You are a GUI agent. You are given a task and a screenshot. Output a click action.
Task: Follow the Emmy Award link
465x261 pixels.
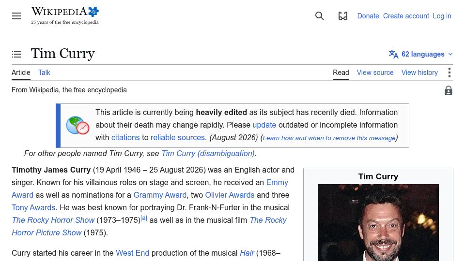click(x=150, y=189)
